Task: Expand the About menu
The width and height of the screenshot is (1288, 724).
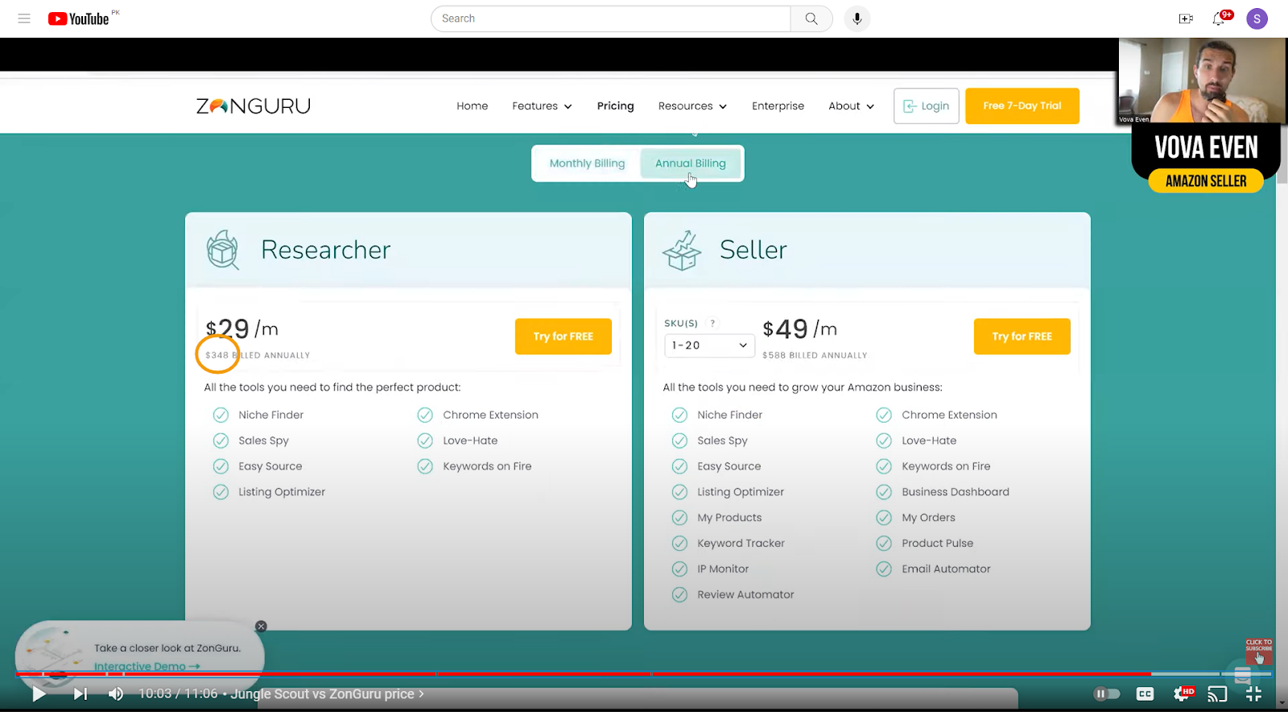Action: coord(851,106)
